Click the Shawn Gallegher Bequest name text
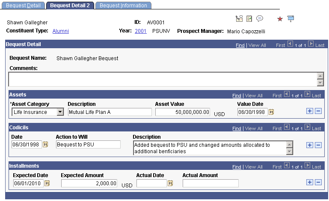This screenshot has height=201, width=329. tap(87, 58)
